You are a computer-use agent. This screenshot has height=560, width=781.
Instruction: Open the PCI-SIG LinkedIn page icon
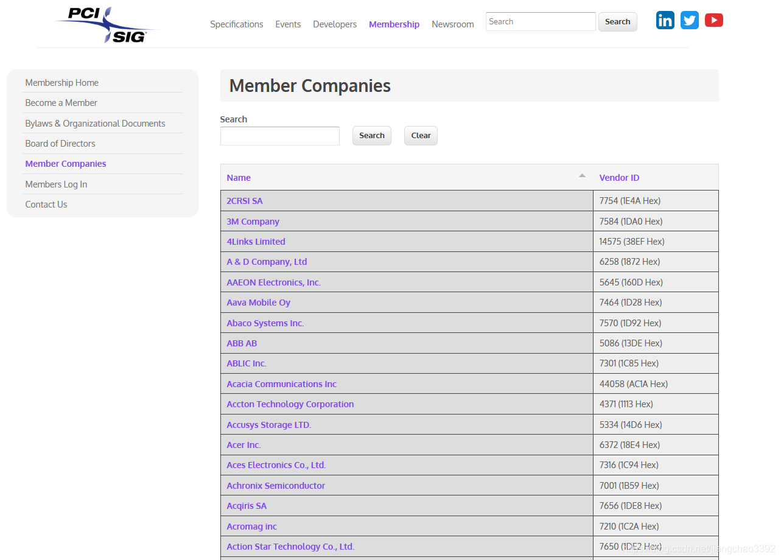[x=665, y=20]
